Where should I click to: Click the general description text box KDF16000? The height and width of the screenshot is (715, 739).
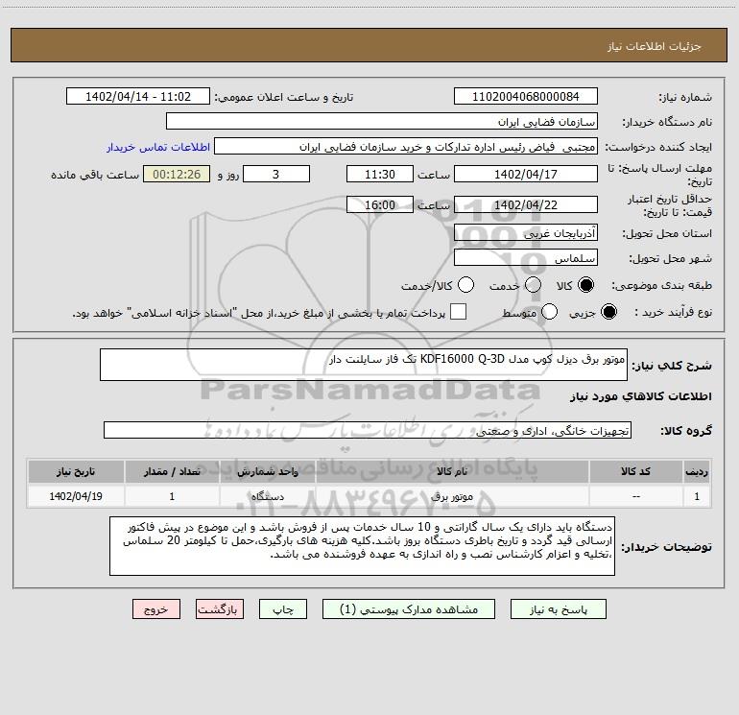coord(364,365)
